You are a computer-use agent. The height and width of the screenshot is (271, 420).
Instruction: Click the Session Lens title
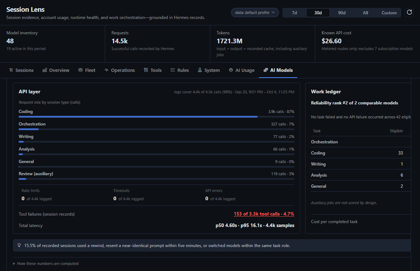pyautogui.click(x=25, y=10)
